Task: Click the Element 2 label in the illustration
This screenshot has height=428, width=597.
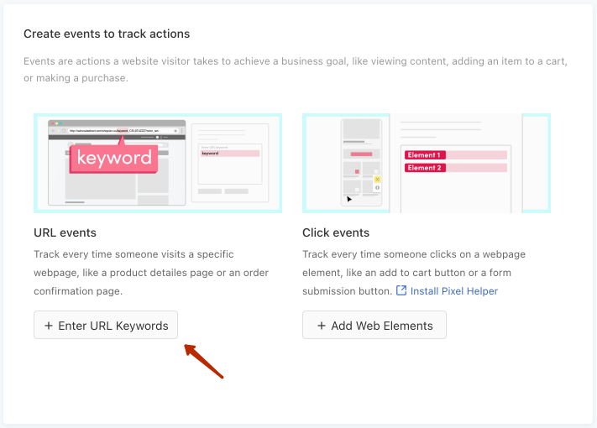Action: point(423,168)
